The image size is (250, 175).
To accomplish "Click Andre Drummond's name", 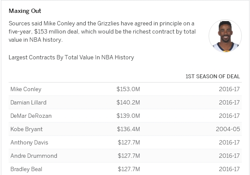I will [x=34, y=156].
